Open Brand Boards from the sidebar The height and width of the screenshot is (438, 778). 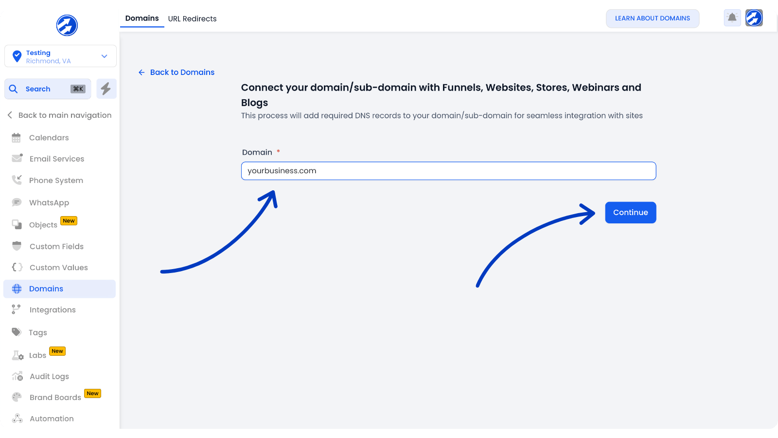pos(55,397)
